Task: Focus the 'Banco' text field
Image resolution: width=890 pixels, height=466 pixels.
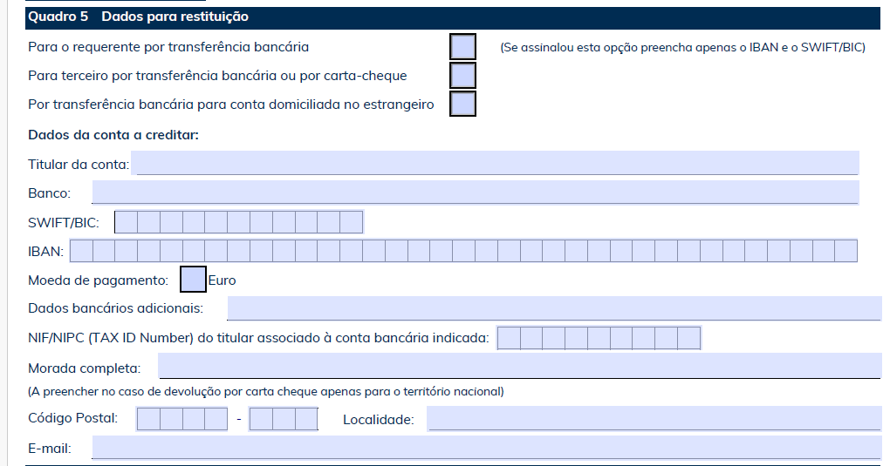Action: 476,192
